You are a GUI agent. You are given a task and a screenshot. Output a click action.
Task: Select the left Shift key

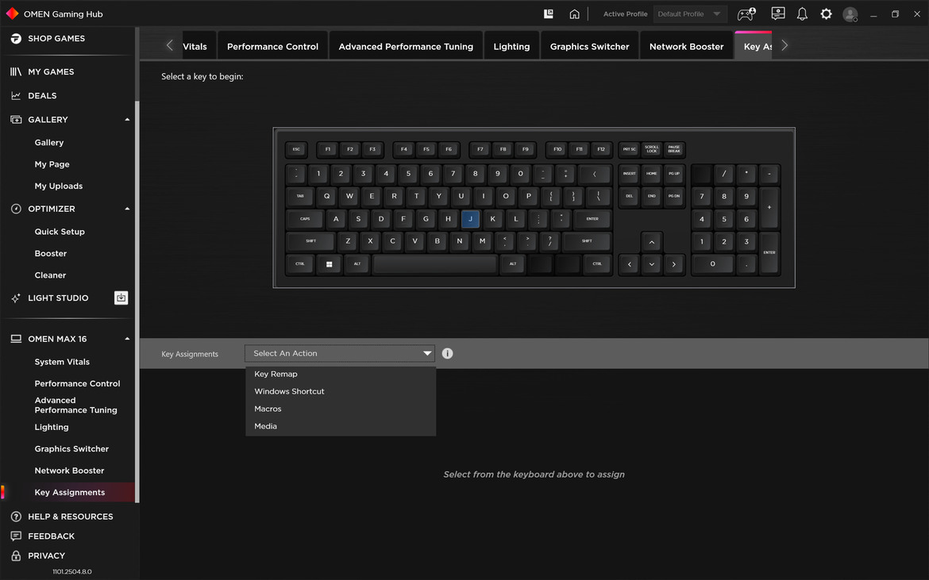[310, 241]
